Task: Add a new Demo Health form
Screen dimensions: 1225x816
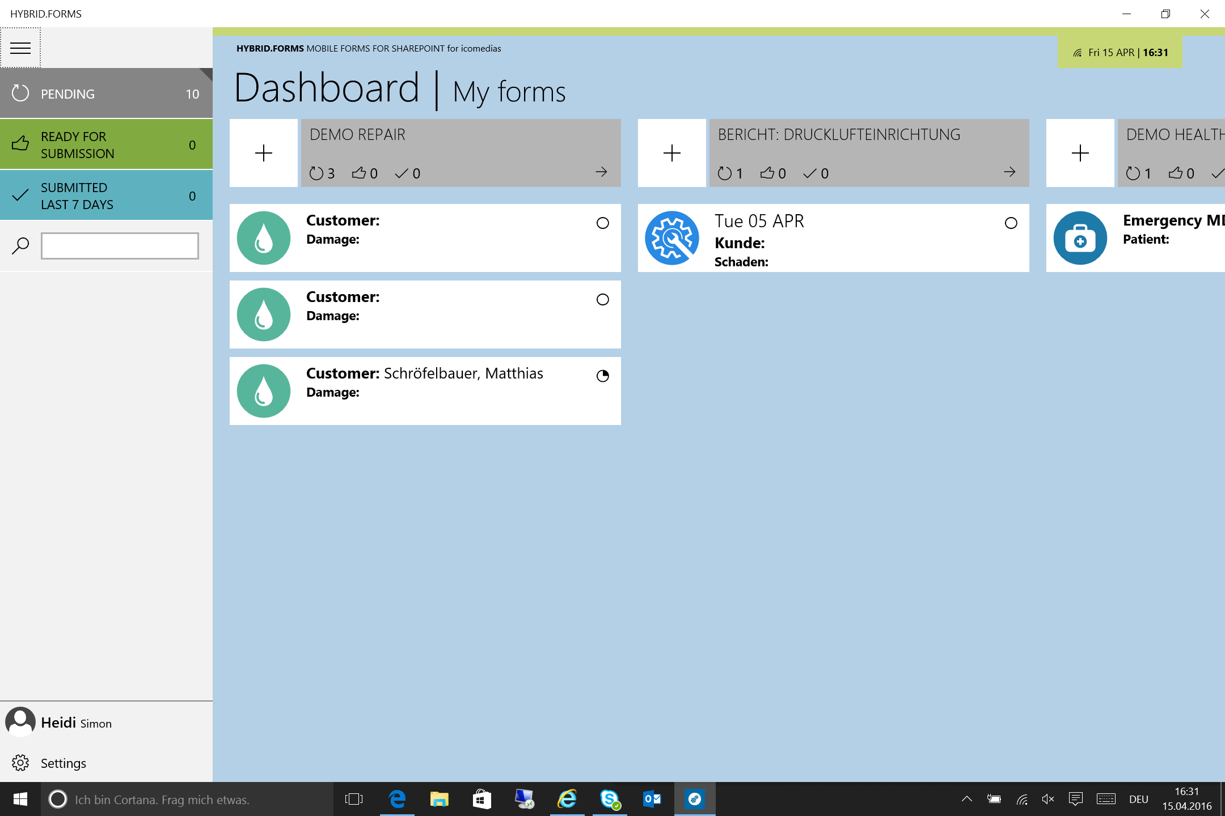Action: click(1080, 153)
